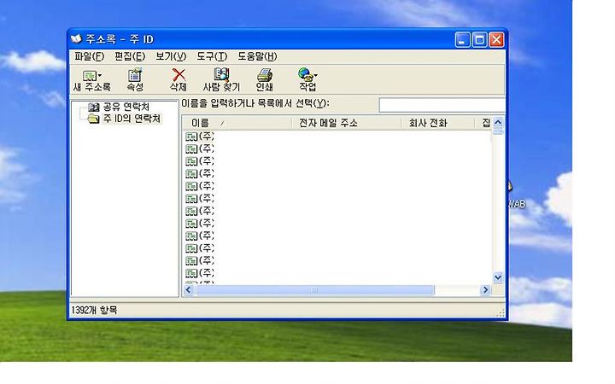
Task: Select 공유 연락처 in the tree
Action: pos(126,107)
